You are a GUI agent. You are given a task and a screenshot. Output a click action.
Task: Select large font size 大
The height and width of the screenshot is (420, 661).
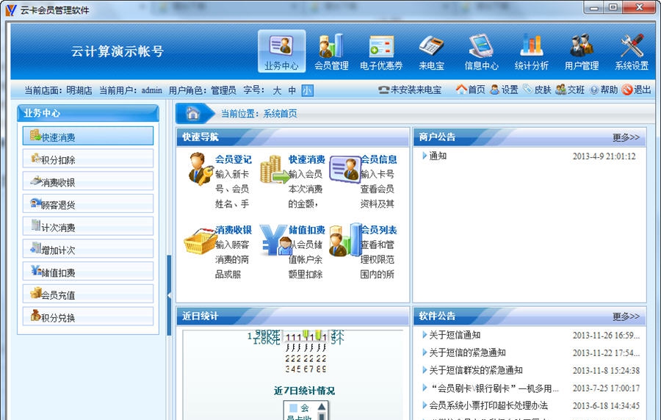tap(277, 90)
